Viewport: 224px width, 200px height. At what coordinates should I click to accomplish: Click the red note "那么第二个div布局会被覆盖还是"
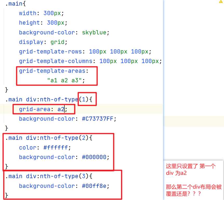[x=194, y=190]
